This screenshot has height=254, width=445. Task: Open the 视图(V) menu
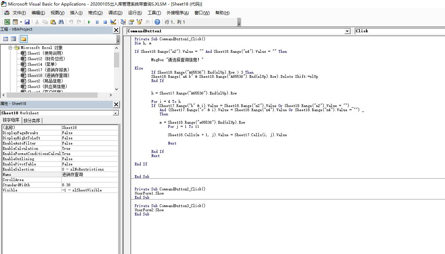pos(57,13)
